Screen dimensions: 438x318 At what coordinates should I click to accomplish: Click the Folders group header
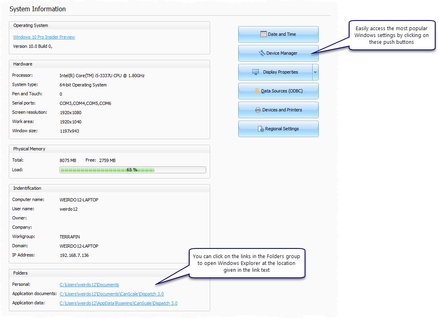click(x=20, y=273)
